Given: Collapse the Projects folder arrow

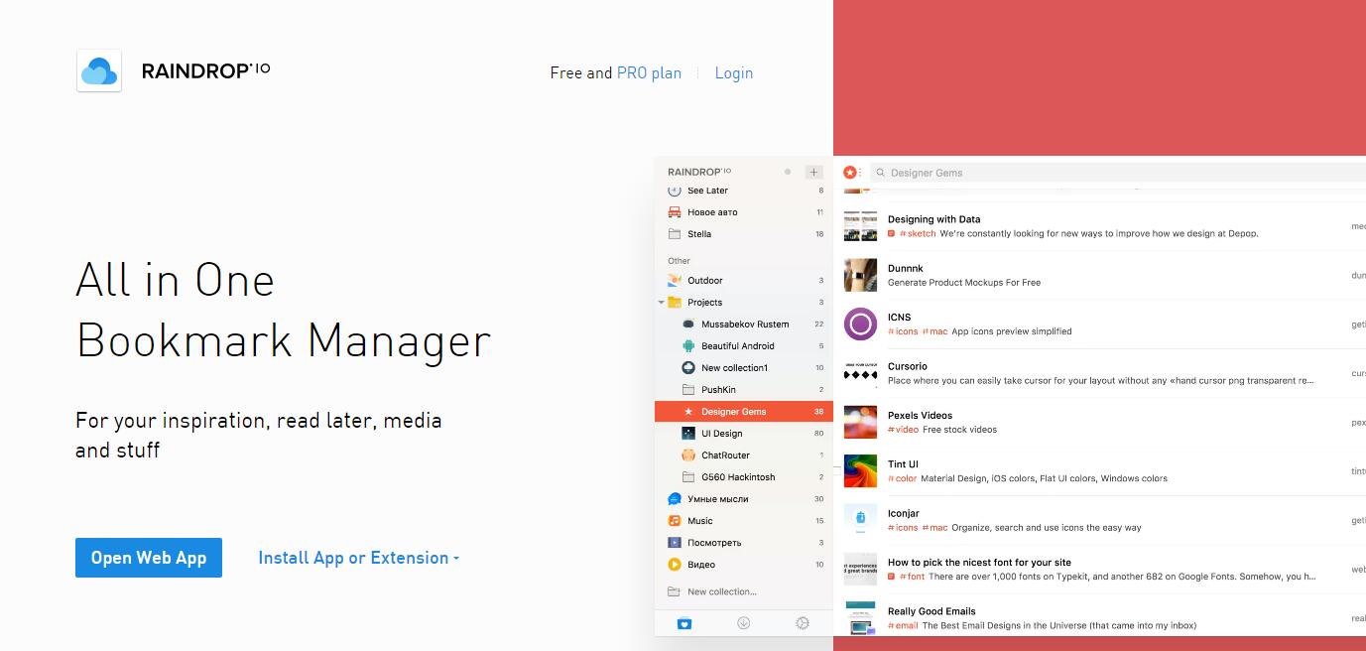Looking at the screenshot, I should coord(662,303).
